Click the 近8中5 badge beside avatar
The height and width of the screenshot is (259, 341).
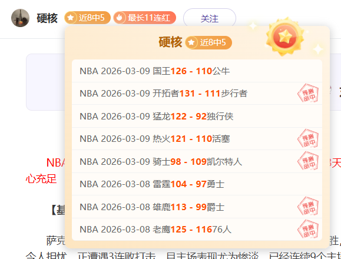coord(87,18)
